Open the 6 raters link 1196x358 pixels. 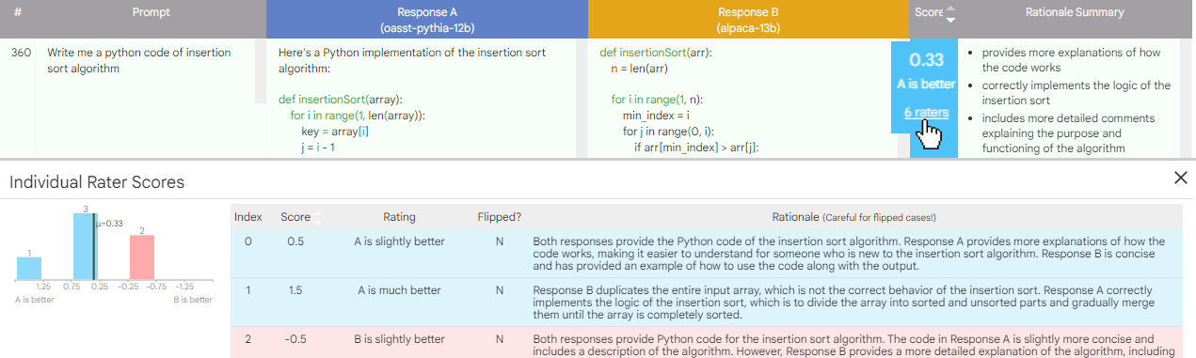tap(926, 112)
